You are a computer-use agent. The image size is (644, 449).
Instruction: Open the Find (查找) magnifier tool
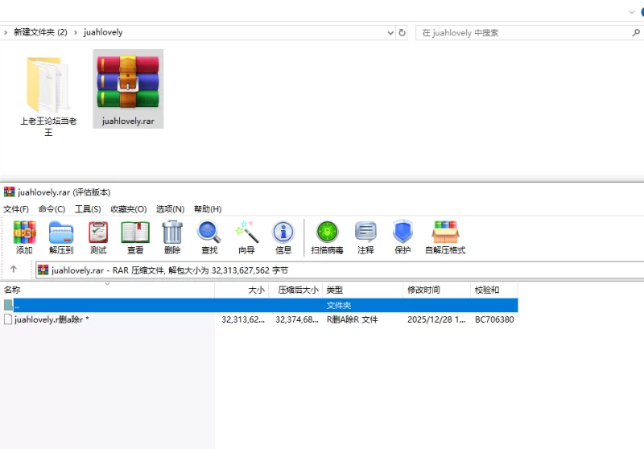[209, 237]
